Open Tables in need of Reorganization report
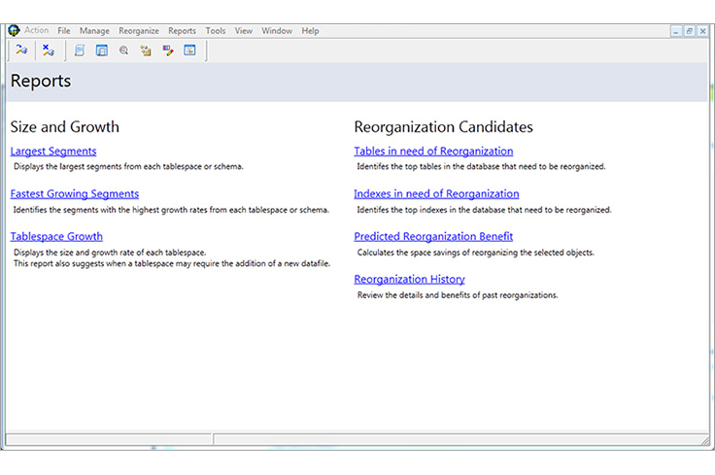 coord(433,152)
